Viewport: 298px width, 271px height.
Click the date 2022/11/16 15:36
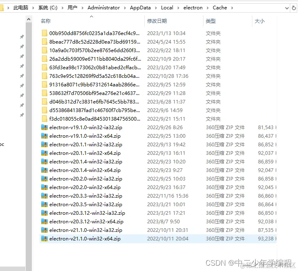click(x=168, y=196)
